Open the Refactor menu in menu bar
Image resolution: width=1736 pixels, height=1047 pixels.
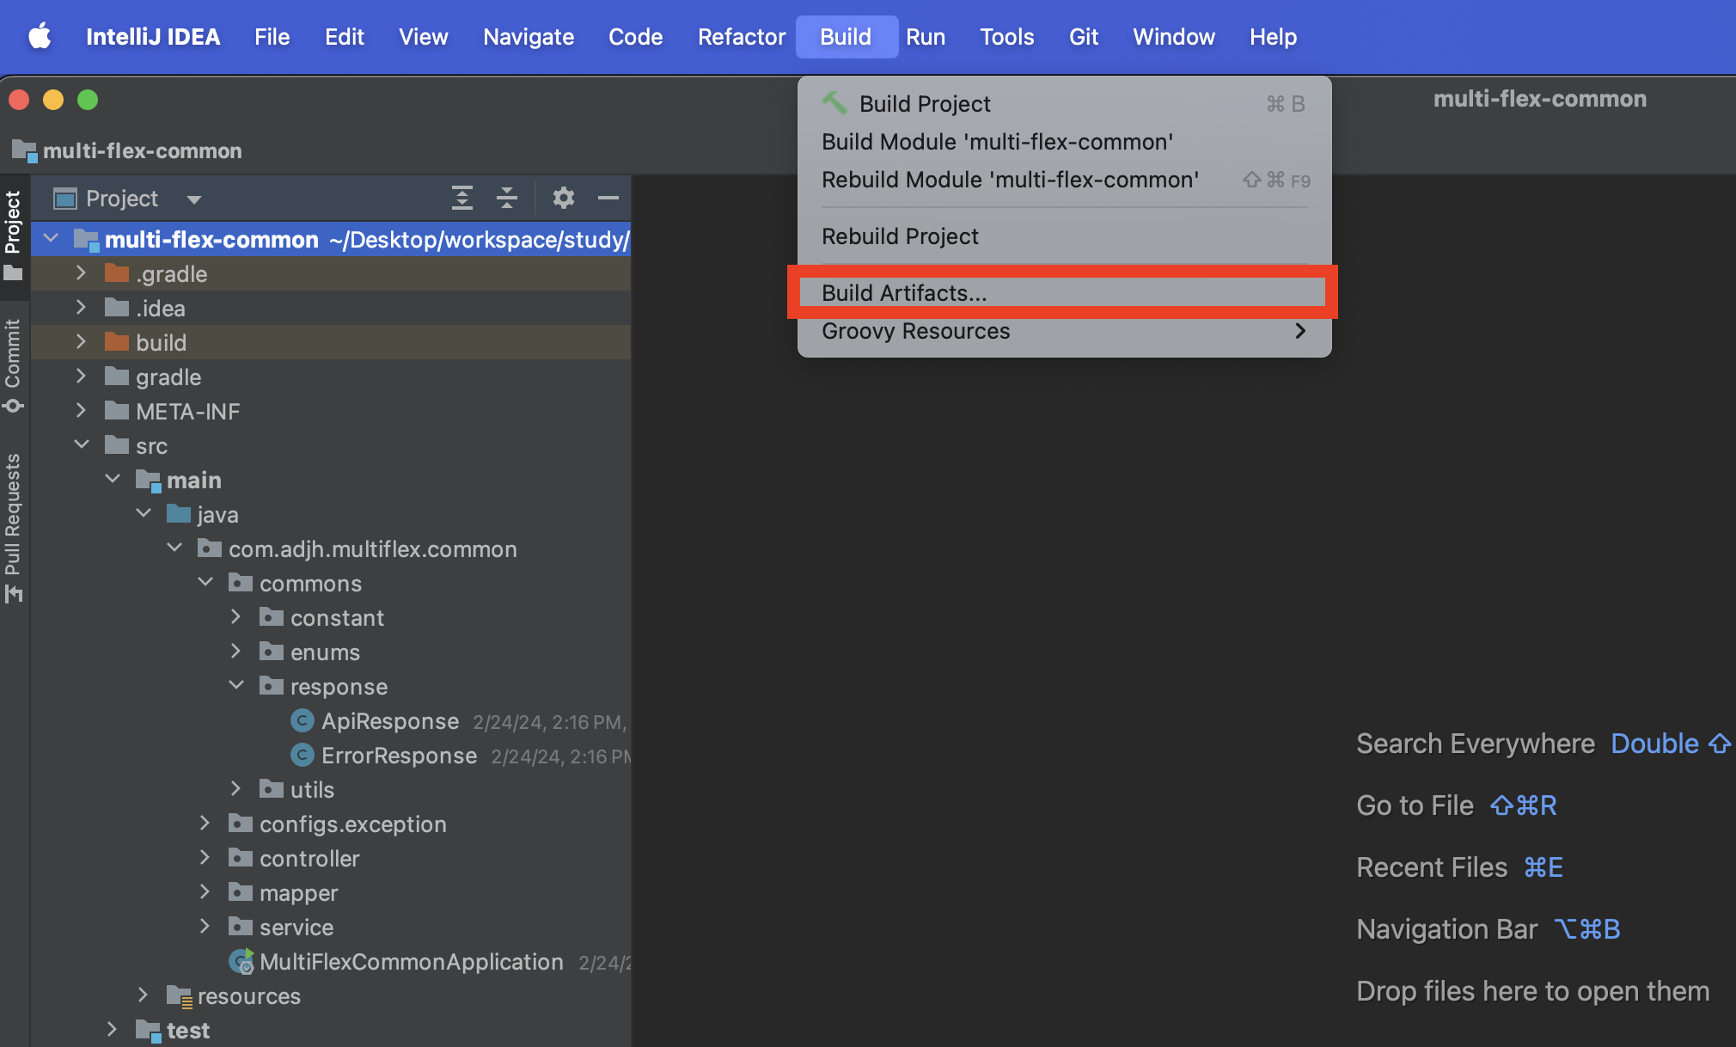(741, 37)
